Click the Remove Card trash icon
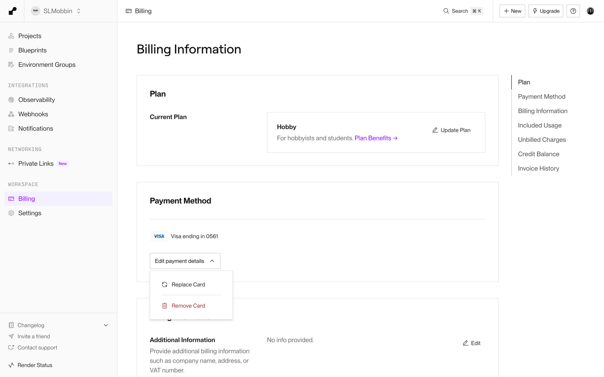 click(165, 306)
